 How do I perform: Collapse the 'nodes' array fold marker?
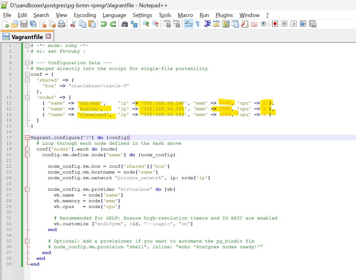coord(27,97)
